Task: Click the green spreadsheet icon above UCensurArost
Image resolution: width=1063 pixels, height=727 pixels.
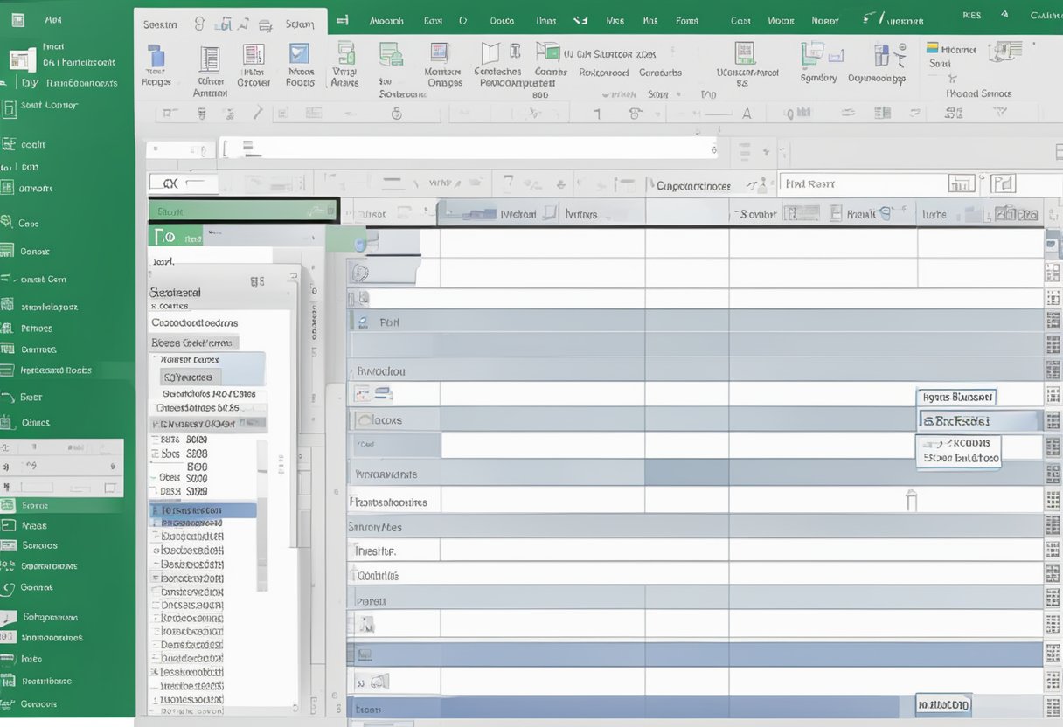Action: [x=744, y=52]
